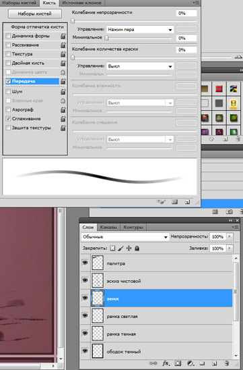
Task: Click lock icon beside Защита текстуры
Action: 63,128
